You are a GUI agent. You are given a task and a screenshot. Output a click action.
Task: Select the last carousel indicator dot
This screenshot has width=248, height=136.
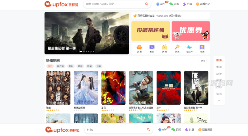pyautogui.click(x=93, y=52)
